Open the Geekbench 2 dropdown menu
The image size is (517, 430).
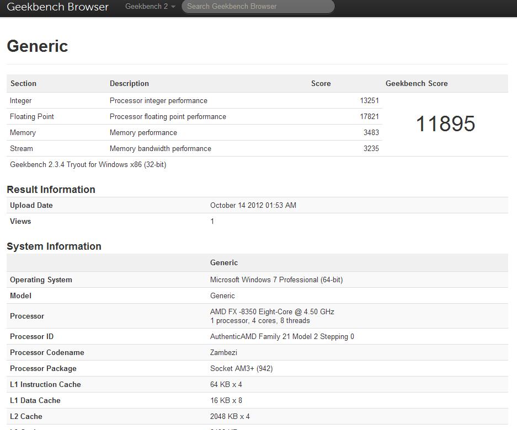[x=150, y=7]
